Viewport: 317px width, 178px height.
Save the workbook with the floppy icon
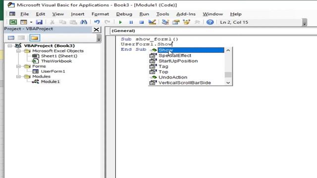(39, 22)
